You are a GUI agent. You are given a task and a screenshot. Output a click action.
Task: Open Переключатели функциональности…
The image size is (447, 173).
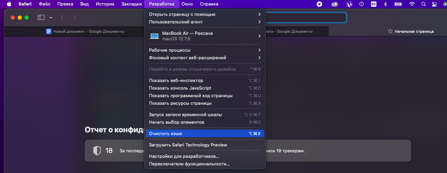pyautogui.click(x=205, y=164)
